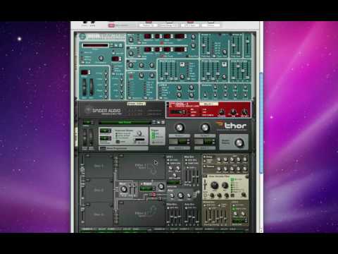
Task: Click Subtractor Filter 2 Freq slider
Action: [234, 44]
